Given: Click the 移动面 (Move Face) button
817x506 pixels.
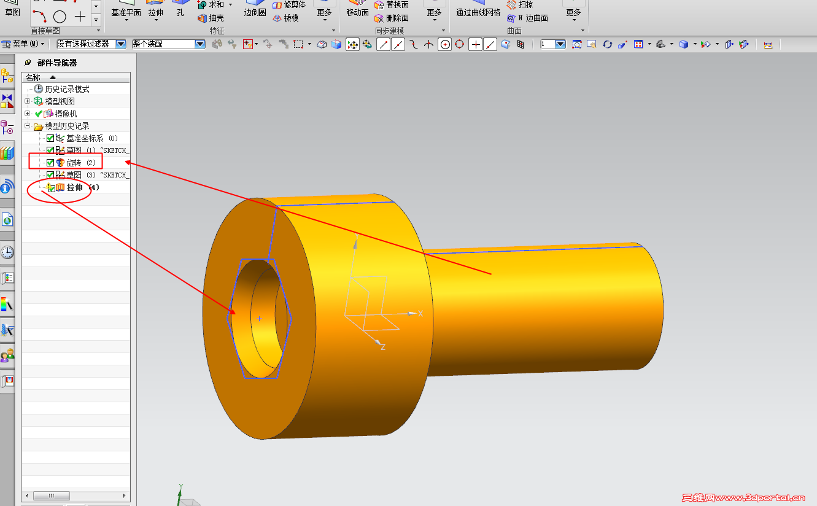Looking at the screenshot, I should [x=357, y=9].
